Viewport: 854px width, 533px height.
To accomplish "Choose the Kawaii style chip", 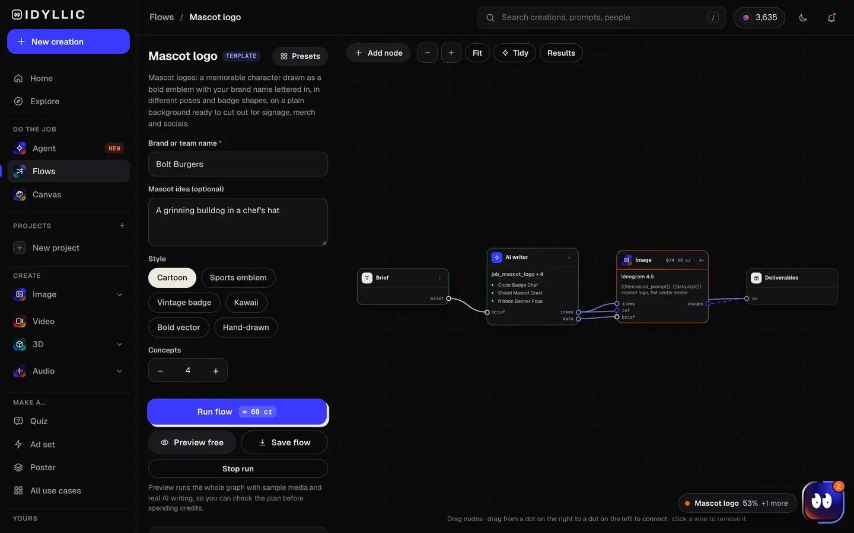I will (246, 303).
